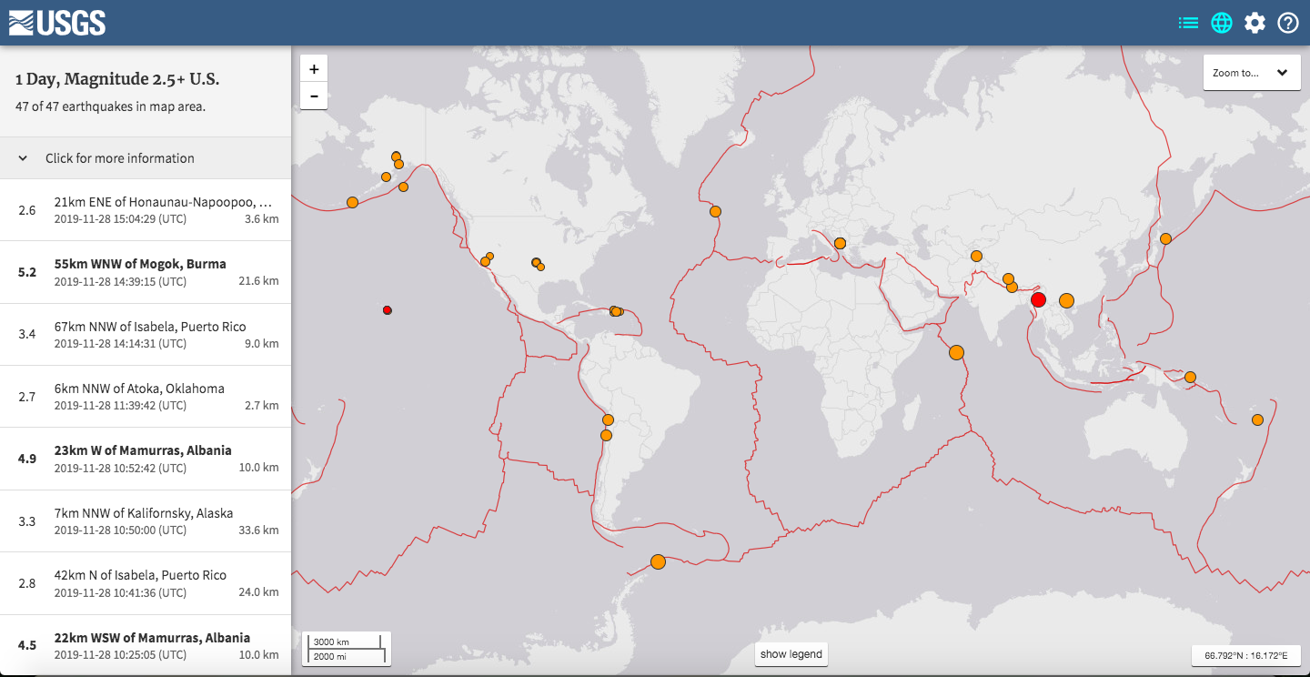The width and height of the screenshot is (1310, 677).
Task: Open the earthquake list view icon
Action: coord(1188,23)
